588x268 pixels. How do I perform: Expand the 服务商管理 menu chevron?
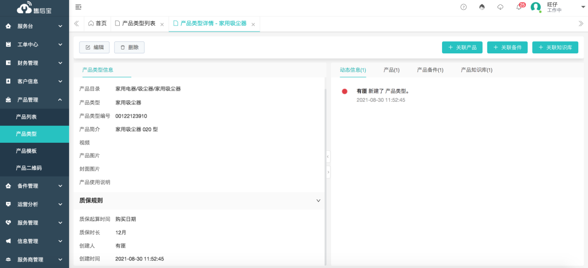[60, 259]
